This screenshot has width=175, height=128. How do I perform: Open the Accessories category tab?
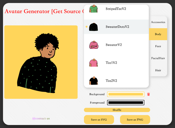click(158, 22)
